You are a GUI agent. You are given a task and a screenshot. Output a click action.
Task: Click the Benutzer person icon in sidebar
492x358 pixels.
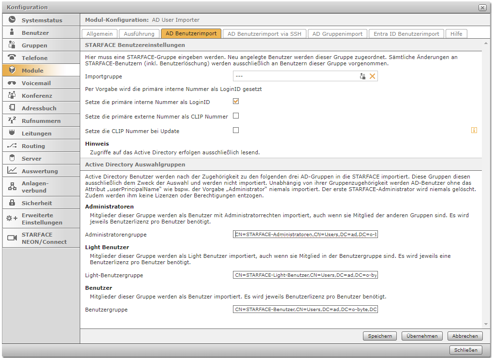[12, 32]
